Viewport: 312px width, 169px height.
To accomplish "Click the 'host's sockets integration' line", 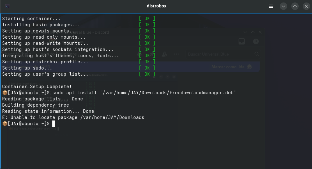I will point(58,49).
